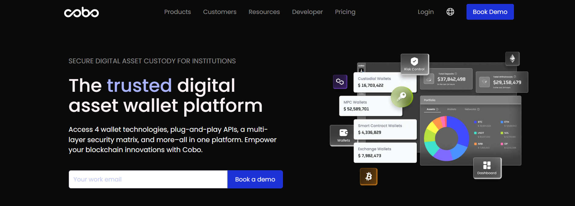This screenshot has height=206, width=575.
Task: Click the Login link
Action: [x=425, y=12]
